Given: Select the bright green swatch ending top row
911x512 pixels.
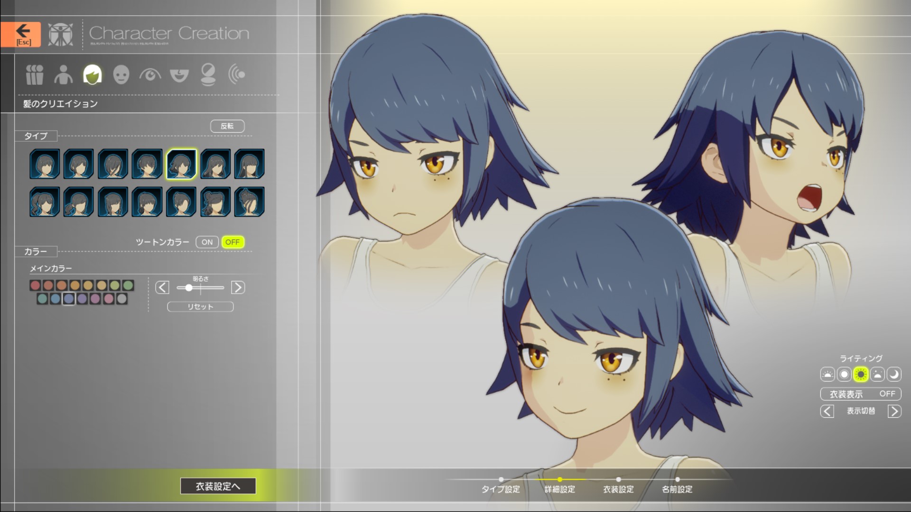Looking at the screenshot, I should click(128, 285).
